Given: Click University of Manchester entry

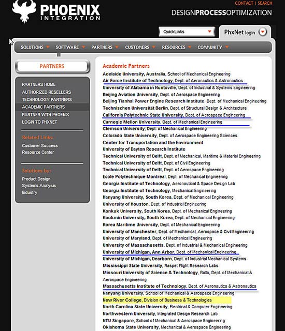Looking at the screenshot, I should point(178,232).
